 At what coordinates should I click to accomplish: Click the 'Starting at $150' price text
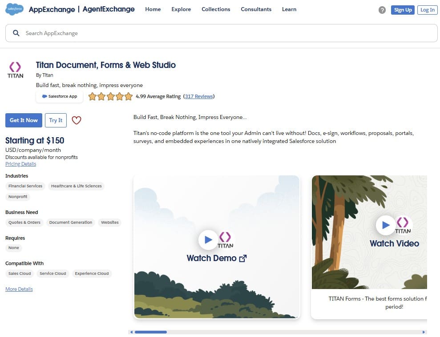pyautogui.click(x=35, y=140)
